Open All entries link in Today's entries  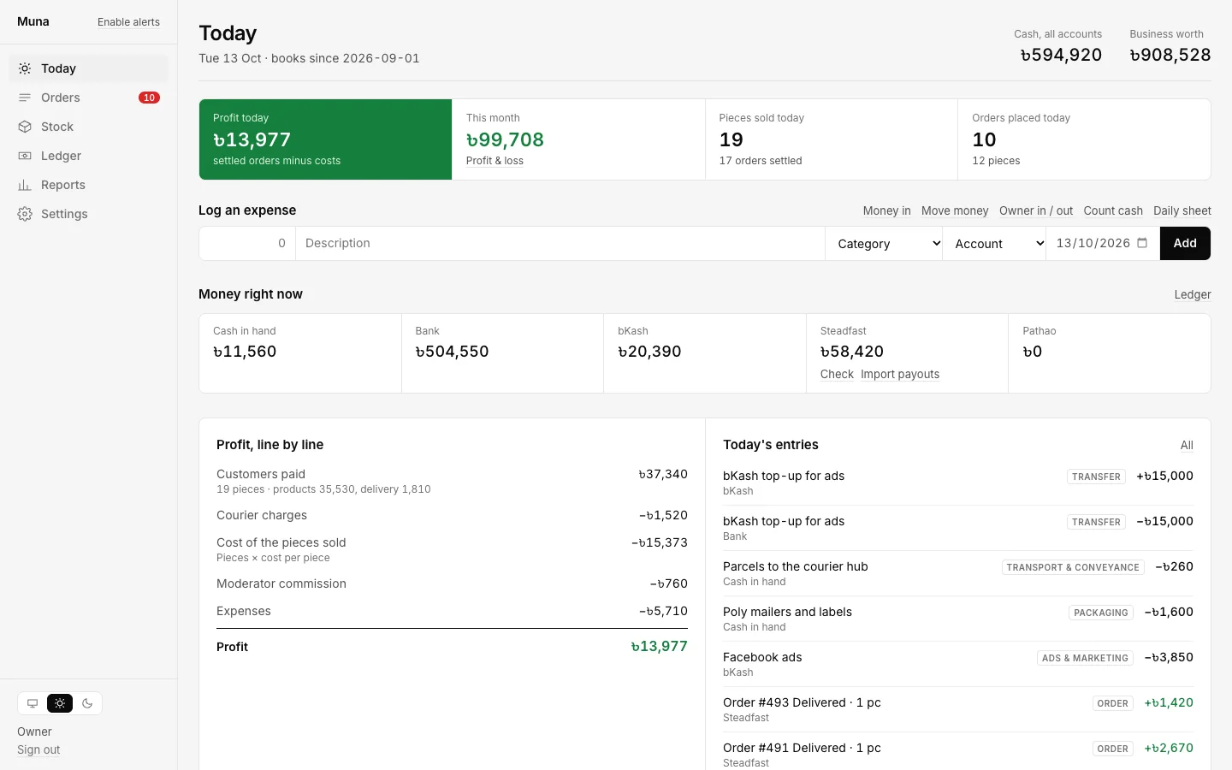[x=1187, y=445]
